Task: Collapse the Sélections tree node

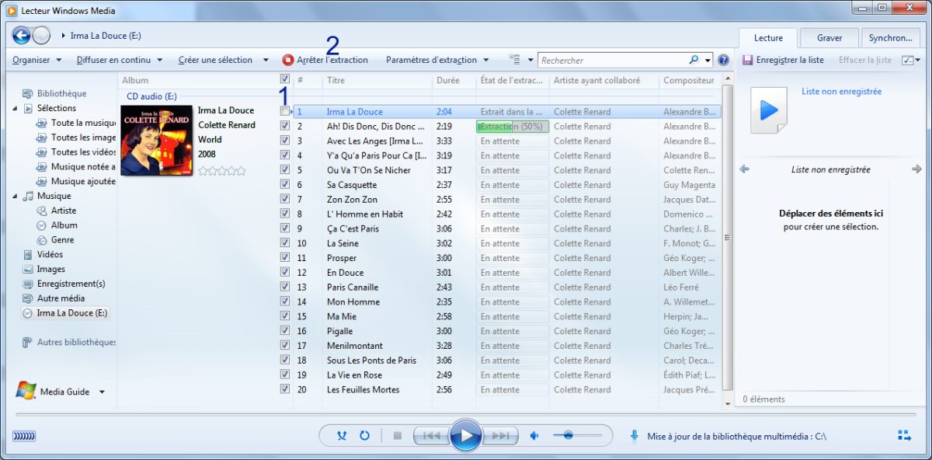Action: pyautogui.click(x=16, y=108)
